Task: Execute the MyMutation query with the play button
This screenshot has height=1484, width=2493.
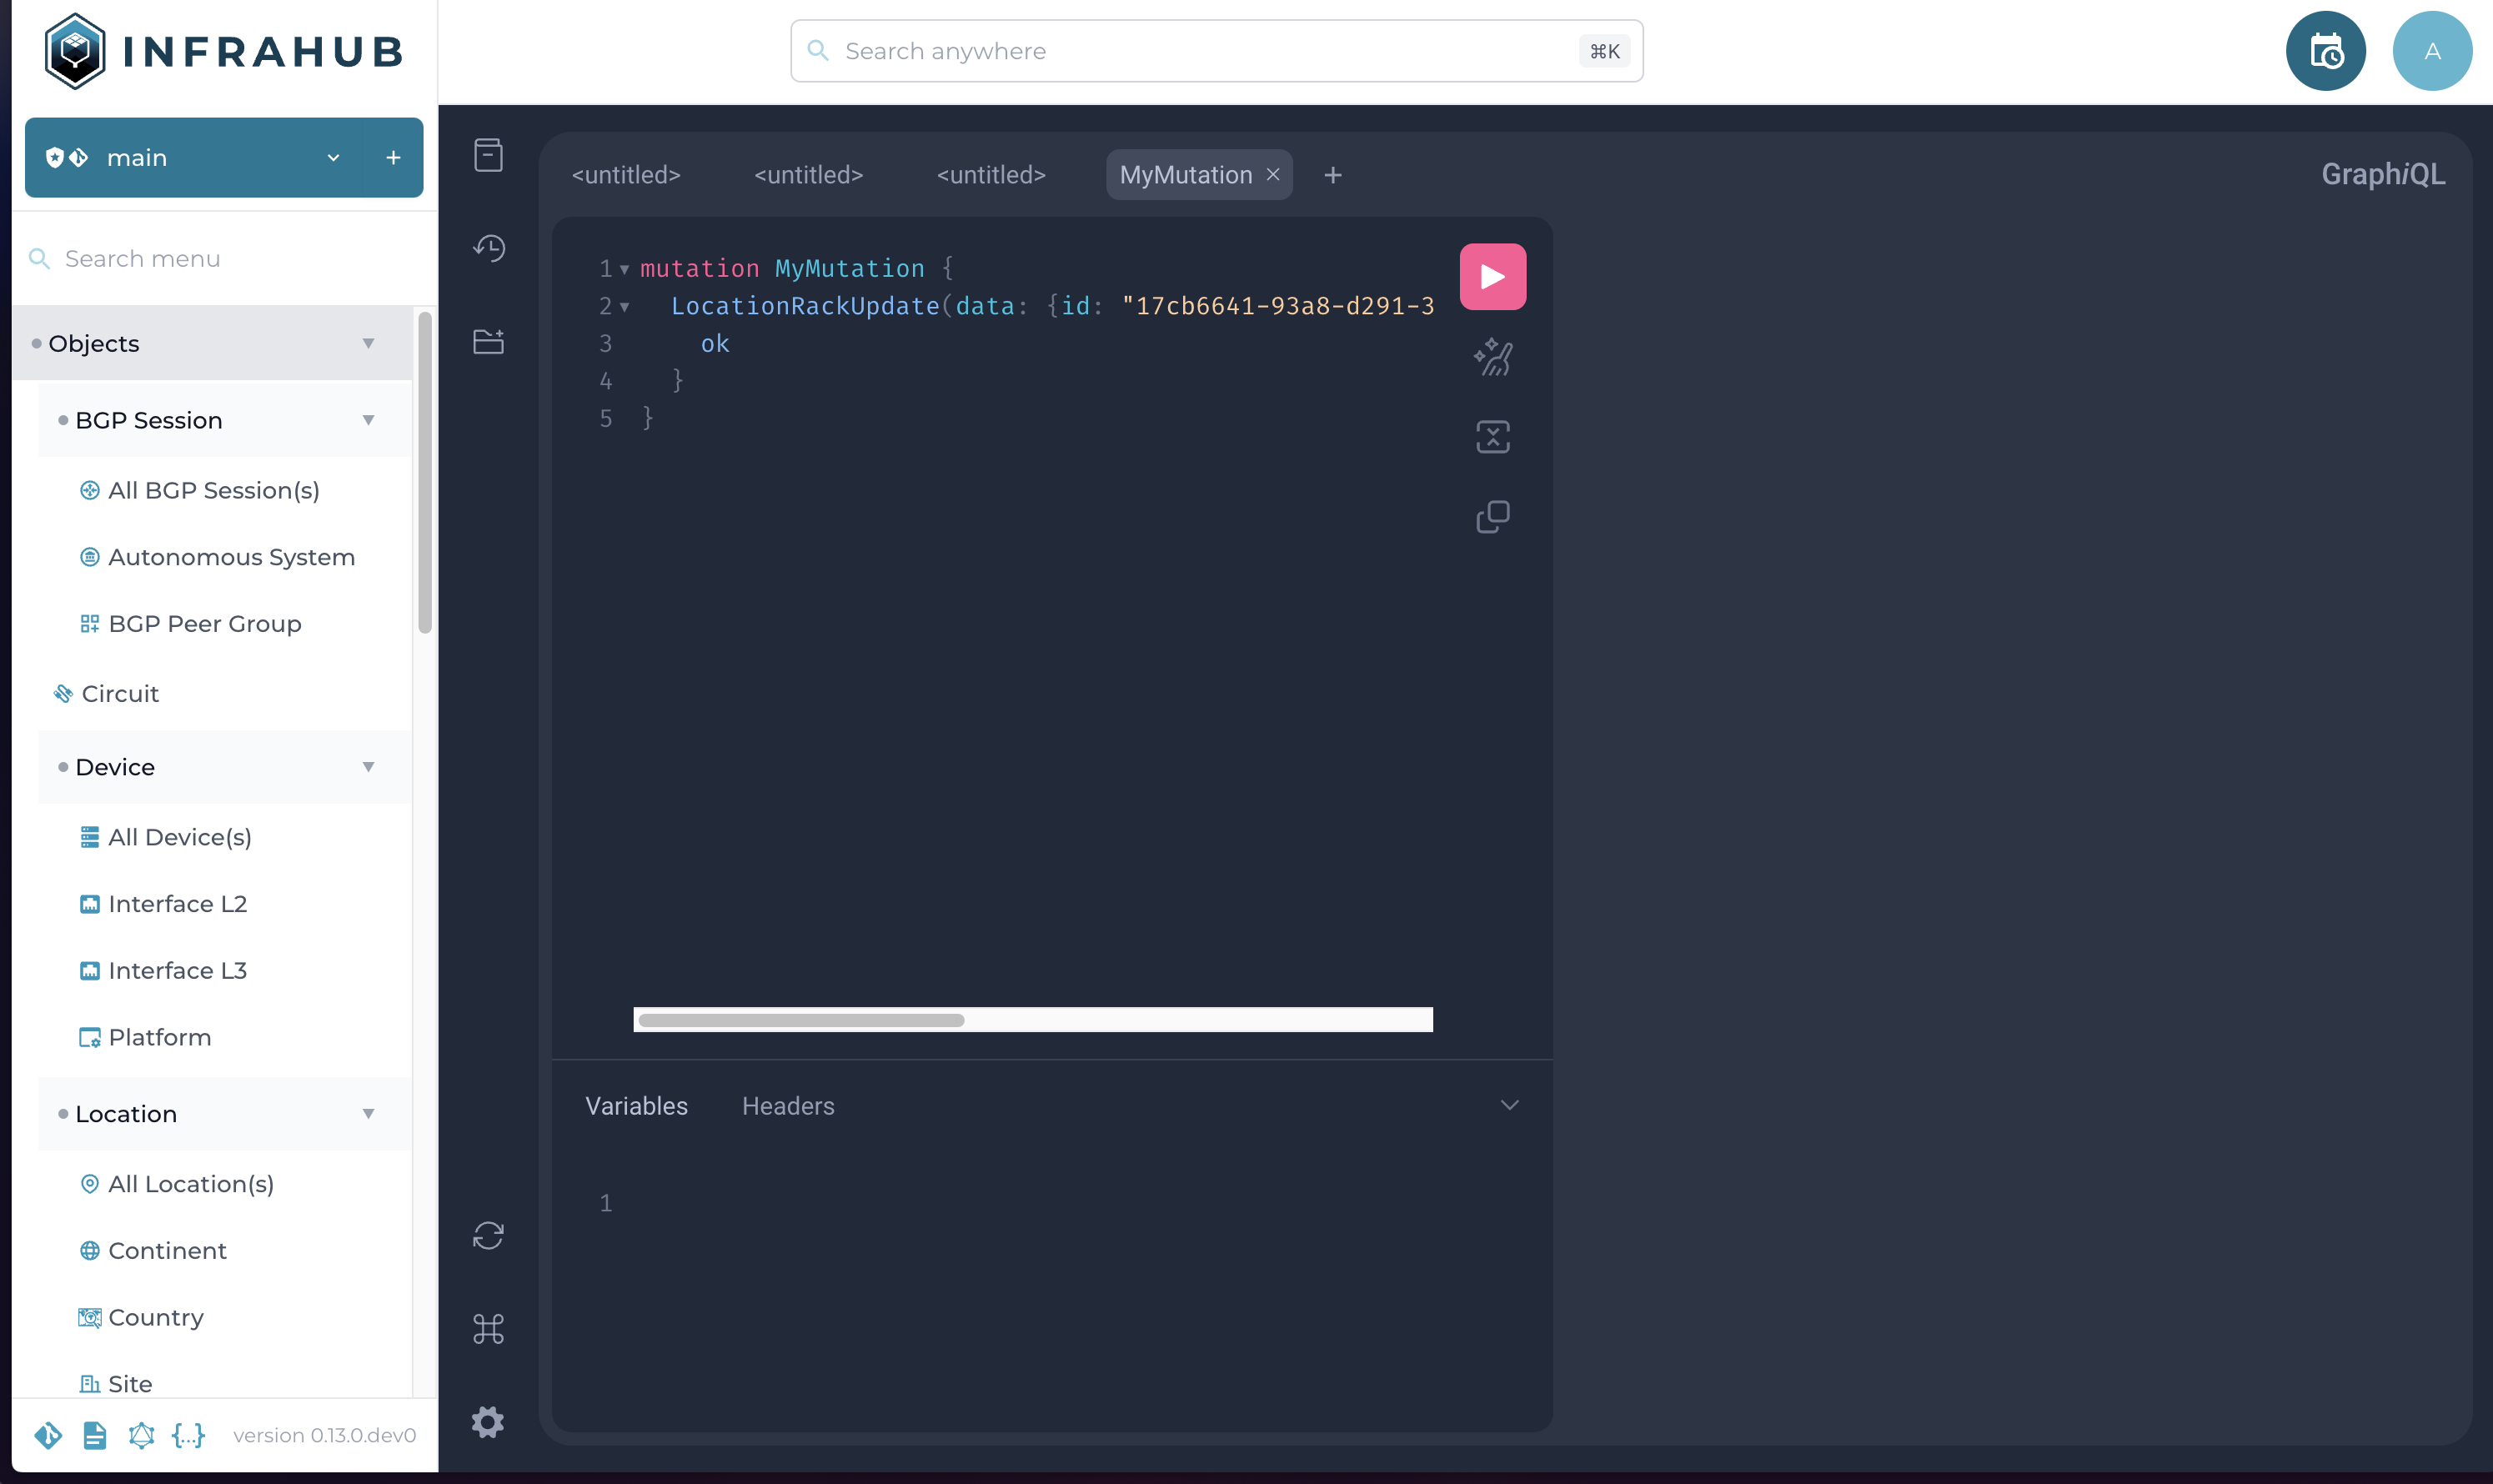Action: pyautogui.click(x=1492, y=276)
